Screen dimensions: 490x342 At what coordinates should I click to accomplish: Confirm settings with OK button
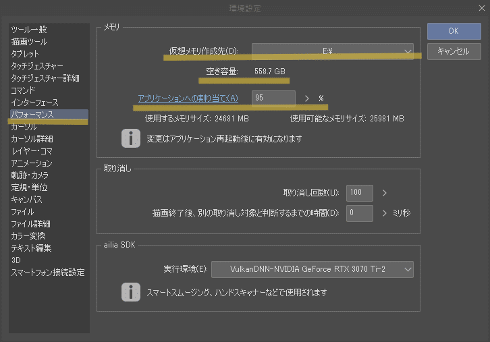pos(454,31)
